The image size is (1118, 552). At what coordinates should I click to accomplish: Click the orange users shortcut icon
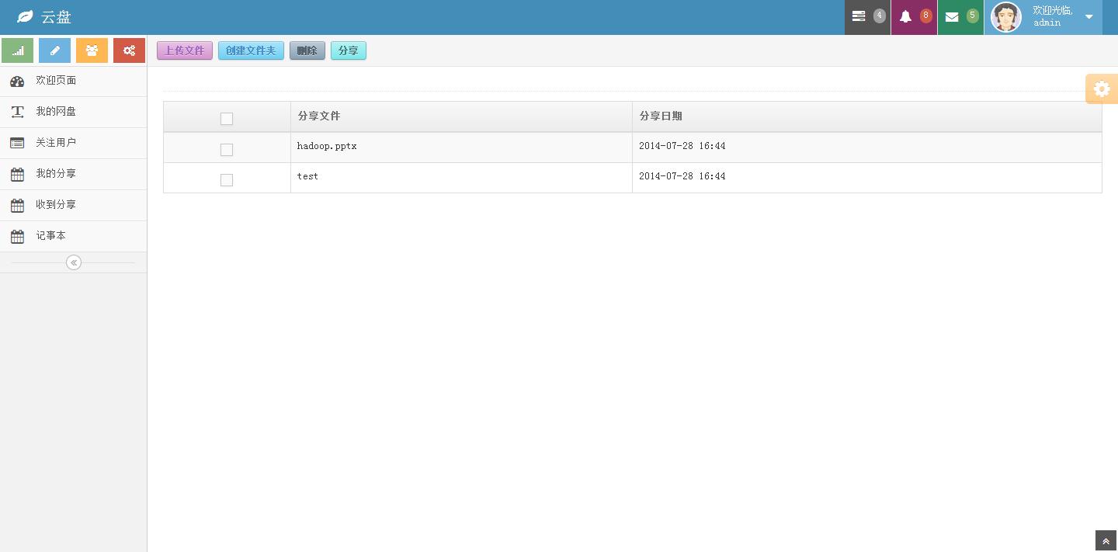click(92, 50)
